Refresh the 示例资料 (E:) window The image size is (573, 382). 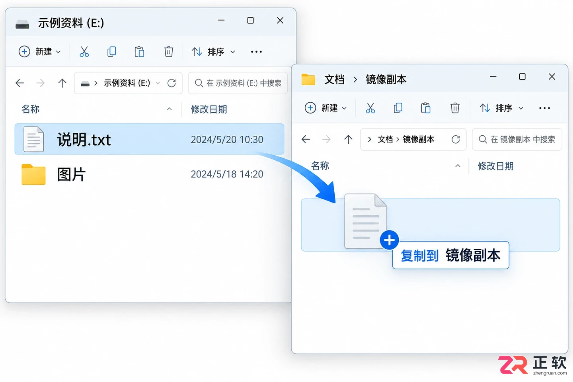pos(172,83)
